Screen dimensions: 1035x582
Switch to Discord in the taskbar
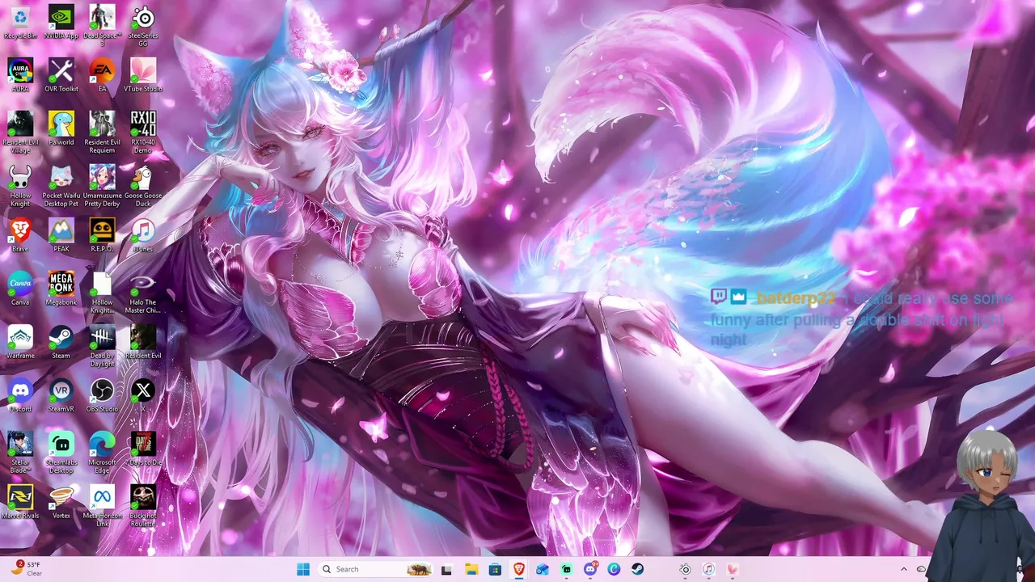[x=590, y=569]
